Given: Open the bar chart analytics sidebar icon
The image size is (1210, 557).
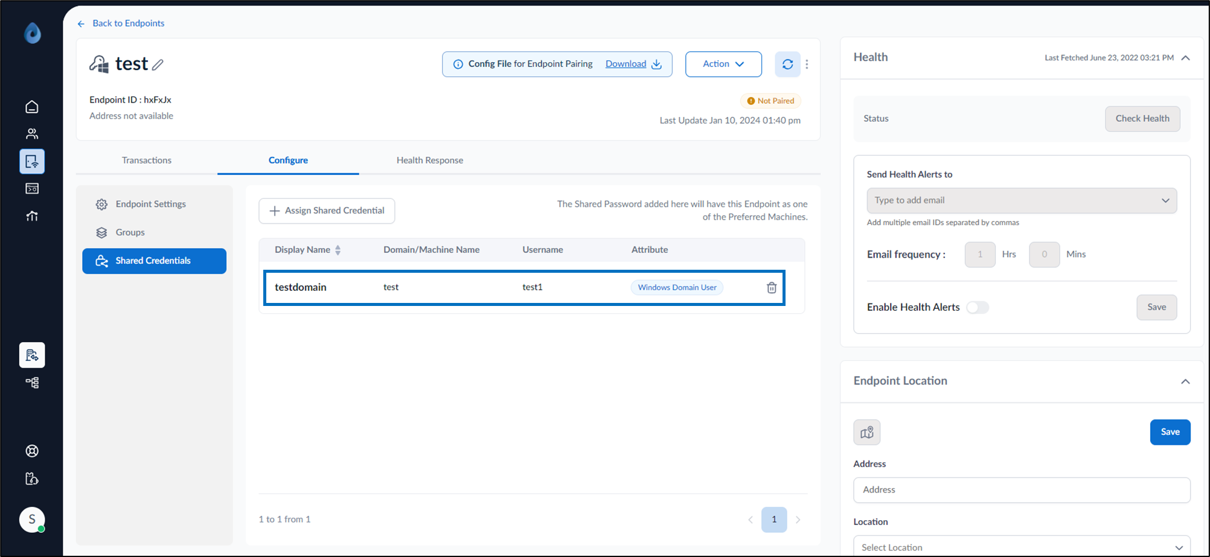Looking at the screenshot, I should coord(32,216).
